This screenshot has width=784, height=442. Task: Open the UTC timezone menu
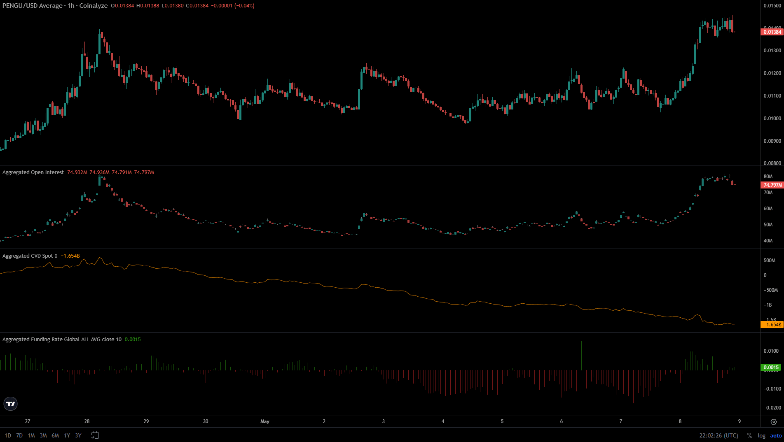[x=718, y=435]
